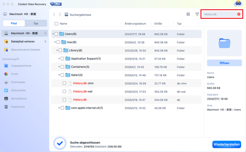Viewport: 246px width, 152px height.
Task: Click the home icon in sidebar header
Action: [x=5, y=14]
